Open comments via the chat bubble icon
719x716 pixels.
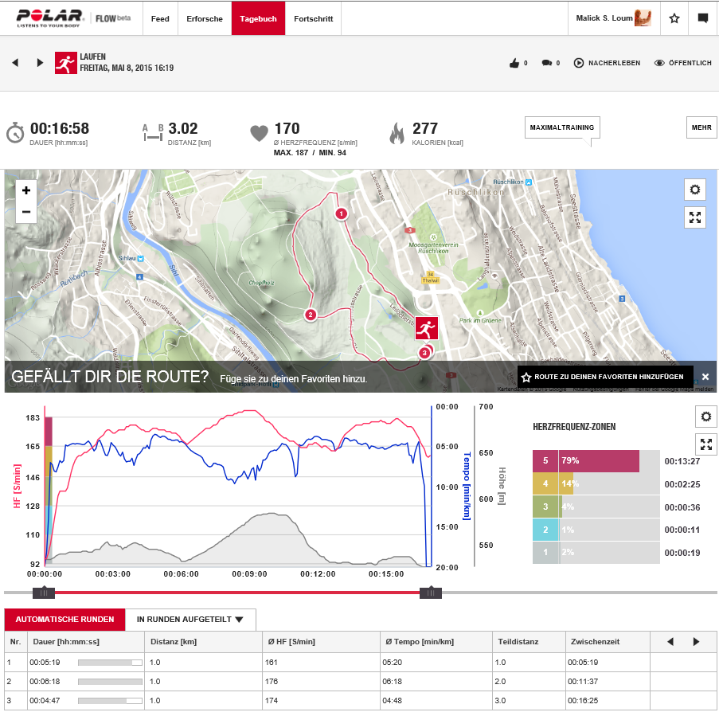click(x=546, y=63)
